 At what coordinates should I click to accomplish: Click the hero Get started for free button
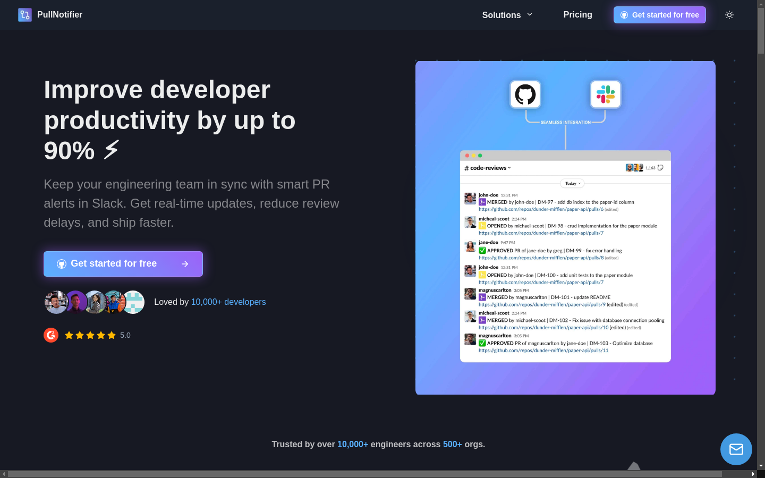point(123,264)
